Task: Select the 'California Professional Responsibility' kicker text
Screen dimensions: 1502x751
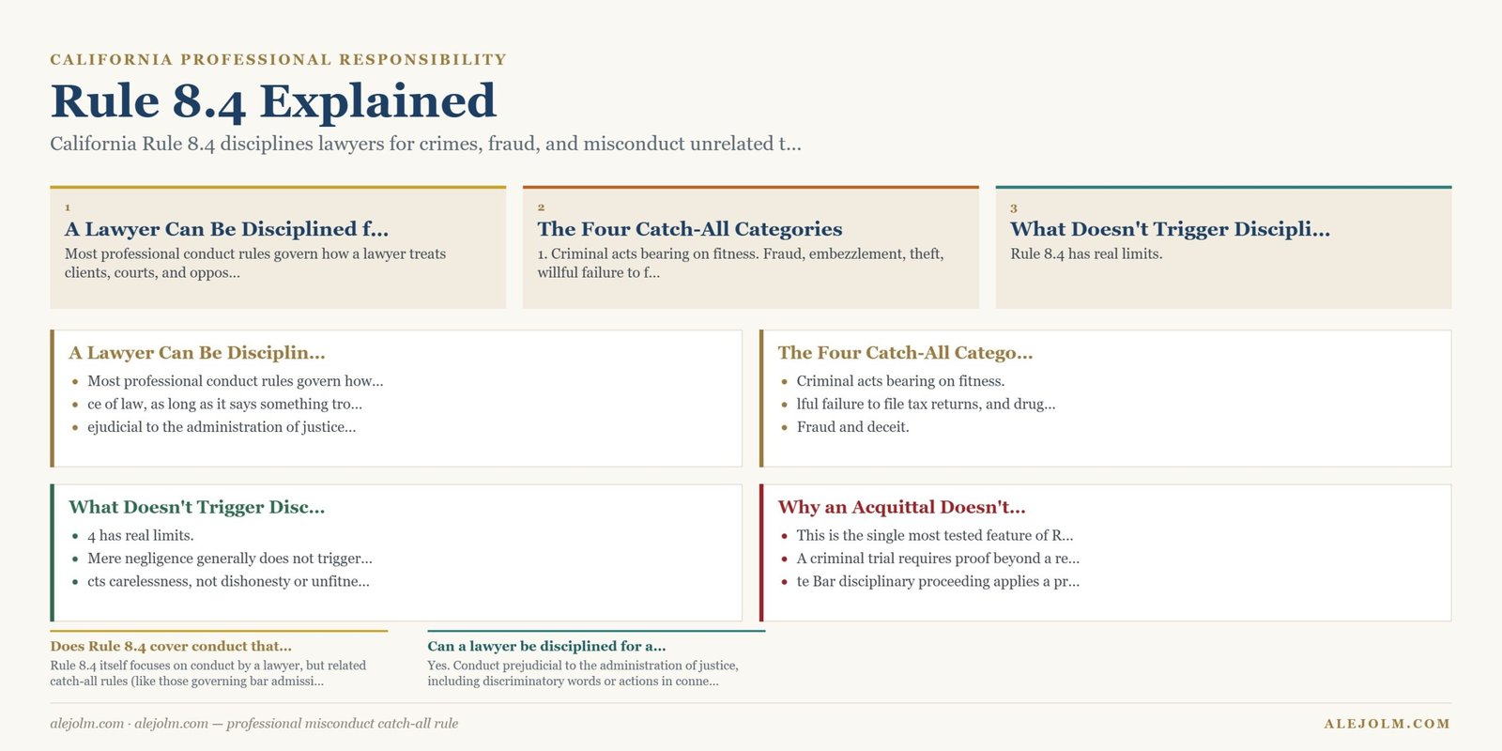Action: 278,59
